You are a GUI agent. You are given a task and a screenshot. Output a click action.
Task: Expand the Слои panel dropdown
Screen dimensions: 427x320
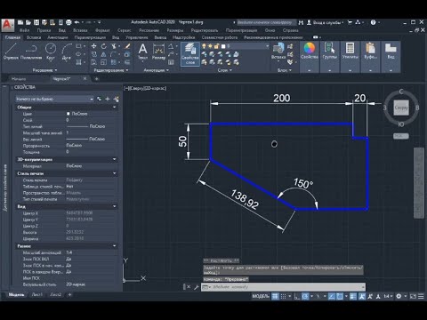225,70
